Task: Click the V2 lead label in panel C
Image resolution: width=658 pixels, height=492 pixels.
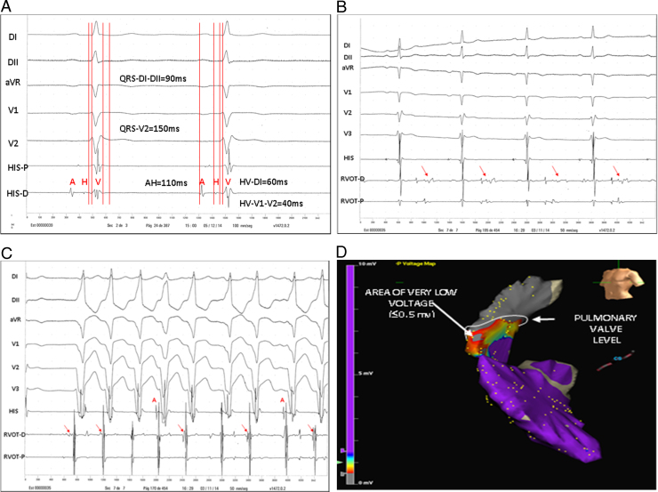Action: pyautogui.click(x=15, y=367)
